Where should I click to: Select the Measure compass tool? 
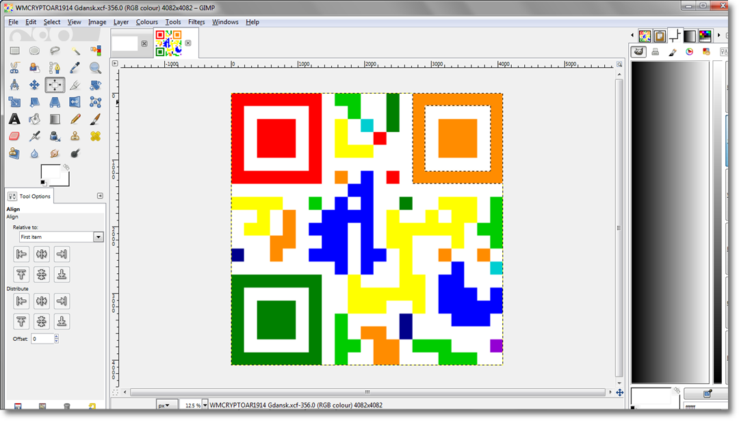14,85
